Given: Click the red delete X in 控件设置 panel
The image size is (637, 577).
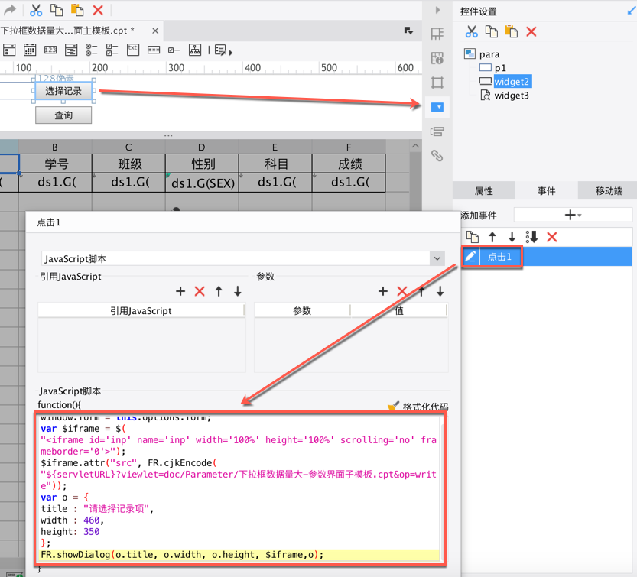Looking at the screenshot, I should tap(531, 31).
